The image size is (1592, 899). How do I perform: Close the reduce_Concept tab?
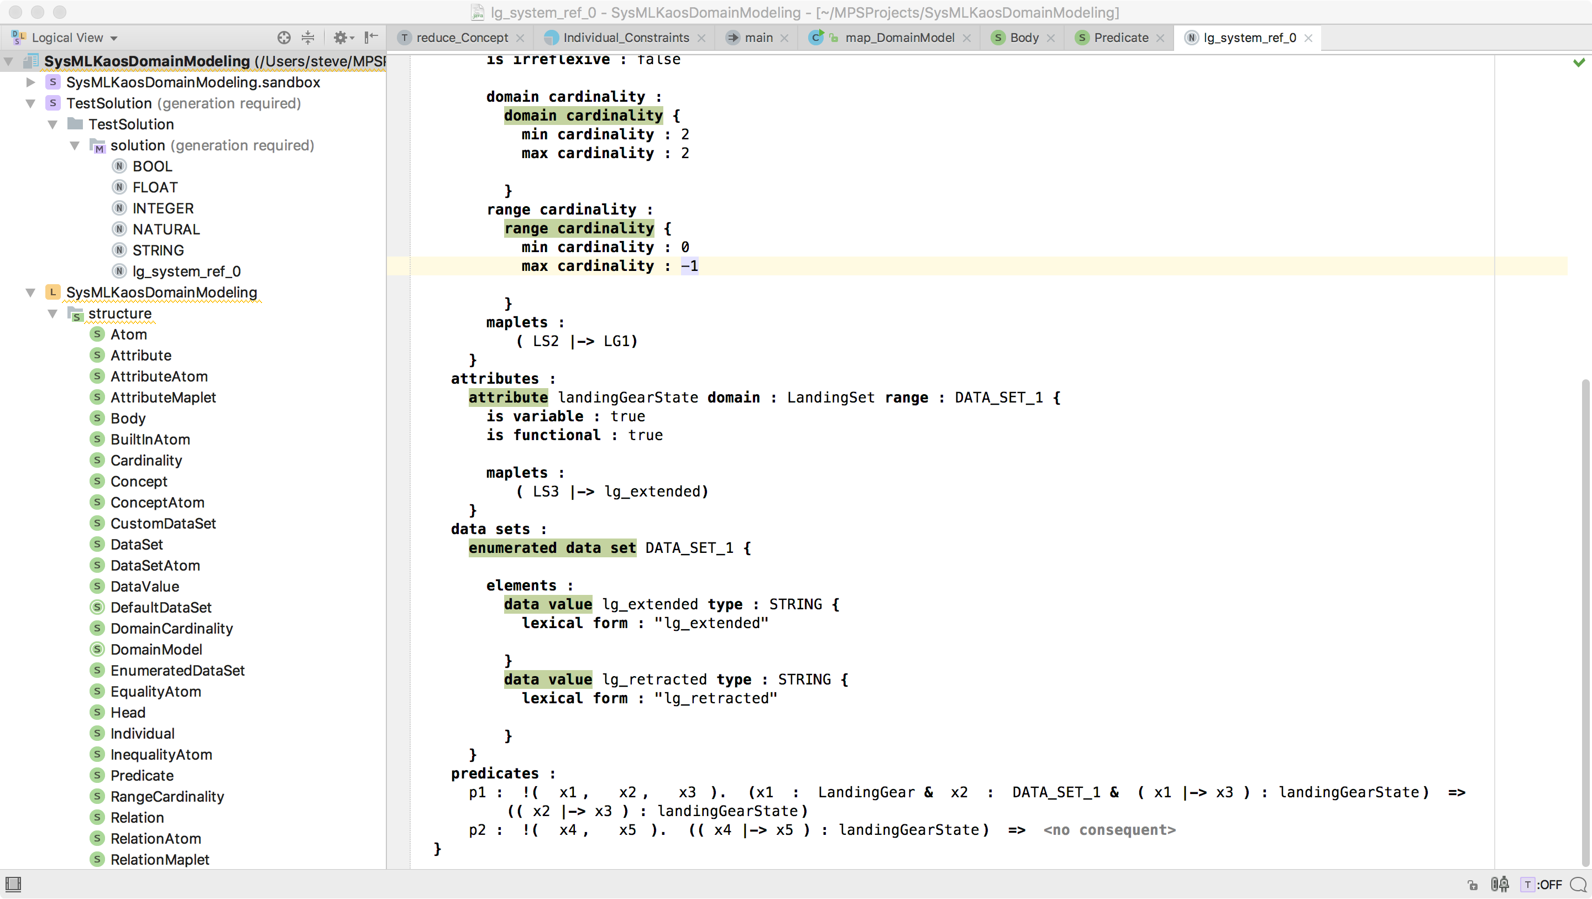coord(520,38)
